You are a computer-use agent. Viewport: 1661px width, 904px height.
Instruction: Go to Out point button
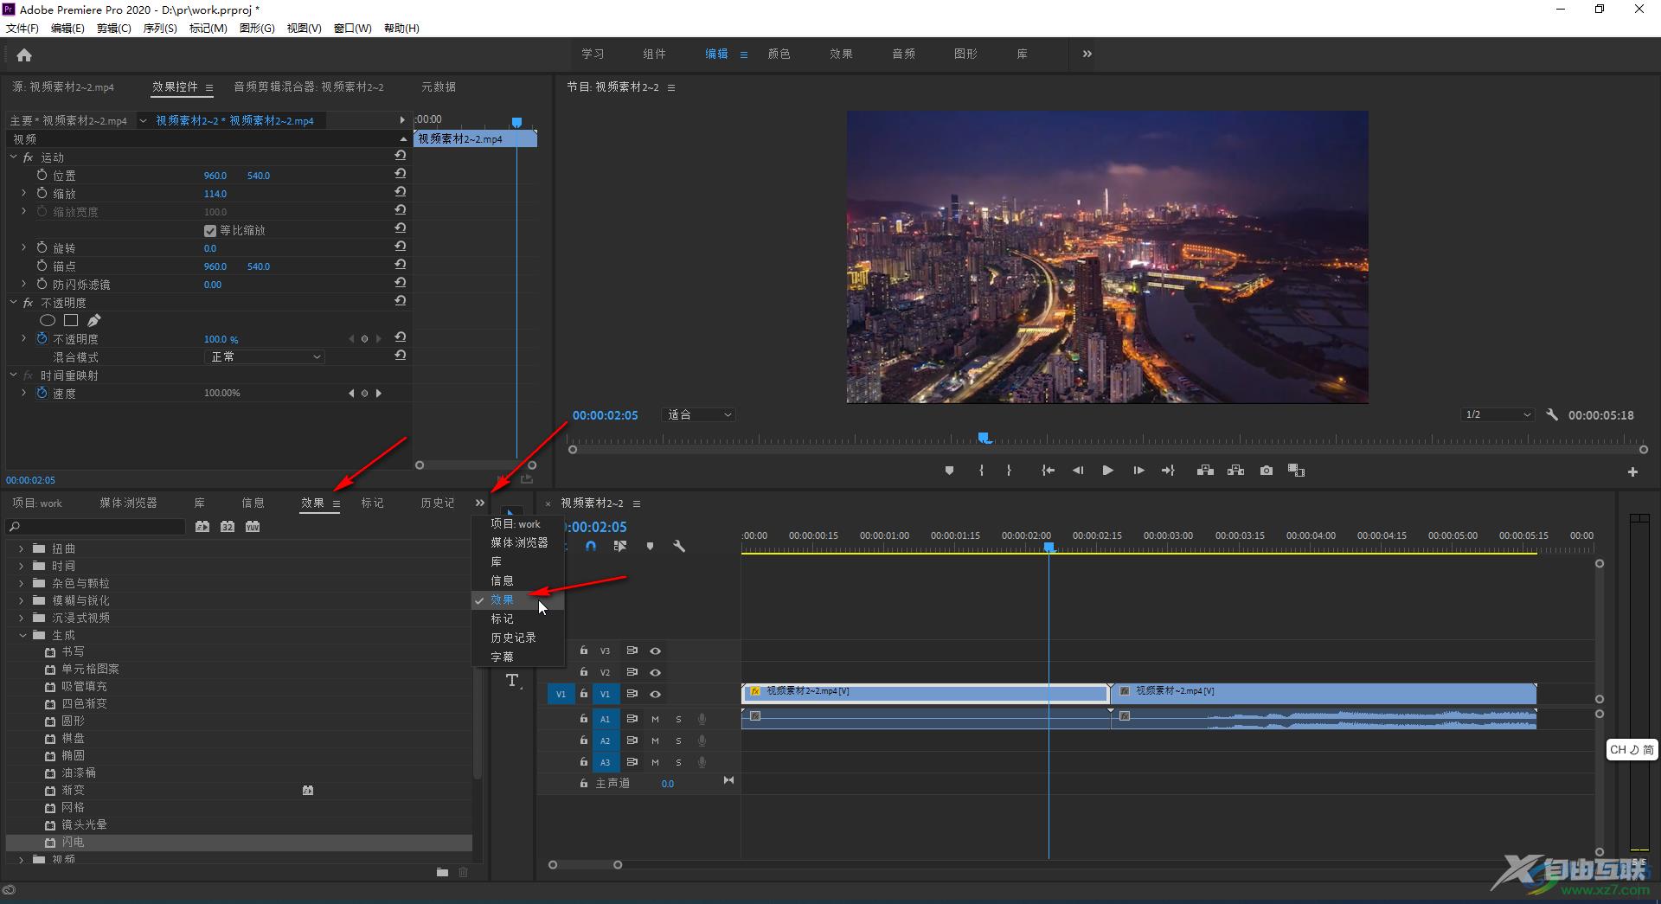tap(1168, 471)
